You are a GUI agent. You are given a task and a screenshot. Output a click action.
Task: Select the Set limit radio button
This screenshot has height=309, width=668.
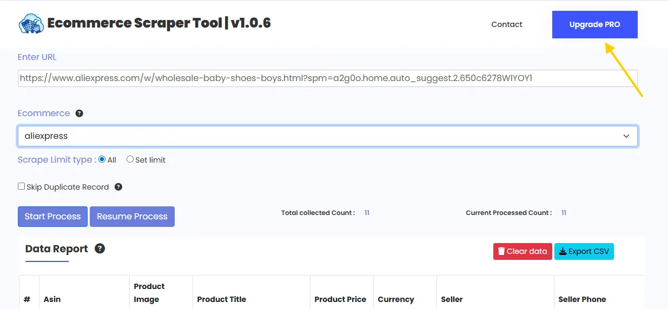click(130, 159)
